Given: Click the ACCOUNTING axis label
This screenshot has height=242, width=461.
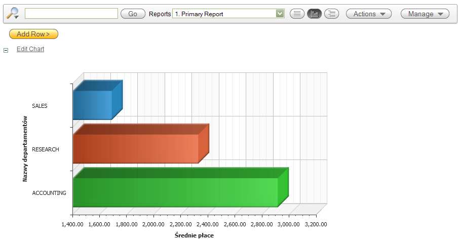Looking at the screenshot, I should tap(49, 193).
